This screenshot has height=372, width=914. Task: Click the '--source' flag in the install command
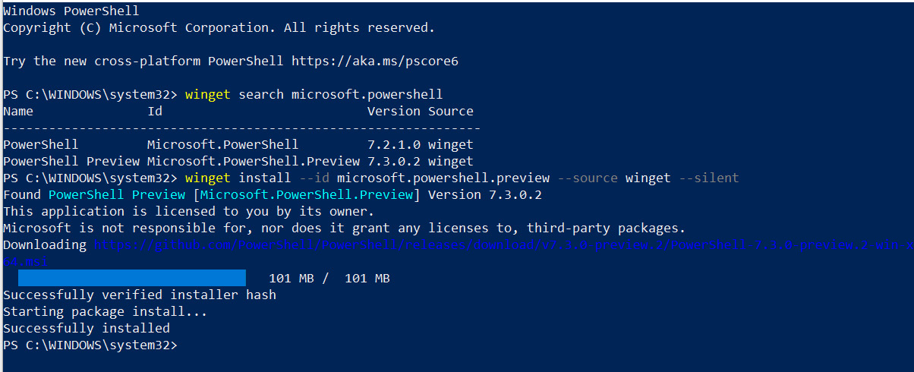588,178
